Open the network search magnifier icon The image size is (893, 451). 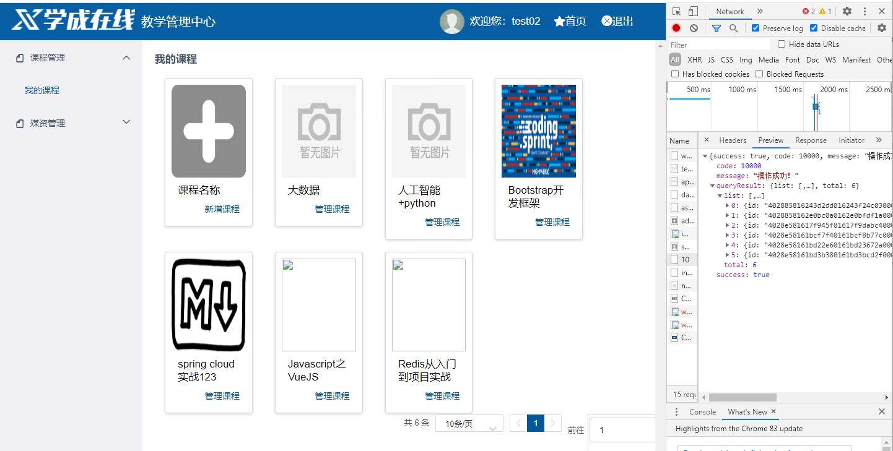[x=733, y=28]
